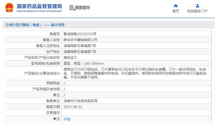Click the 生产地址 row label

coord(53,52)
